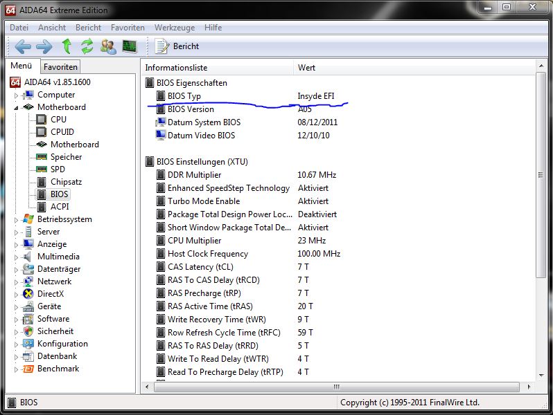Select the DDR Multiplier row

coord(339,175)
